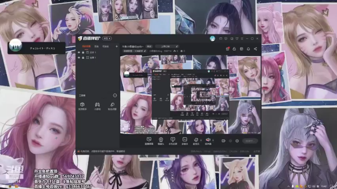Open the gift box icon with red dot
The image size is (337, 189).
point(227,49)
